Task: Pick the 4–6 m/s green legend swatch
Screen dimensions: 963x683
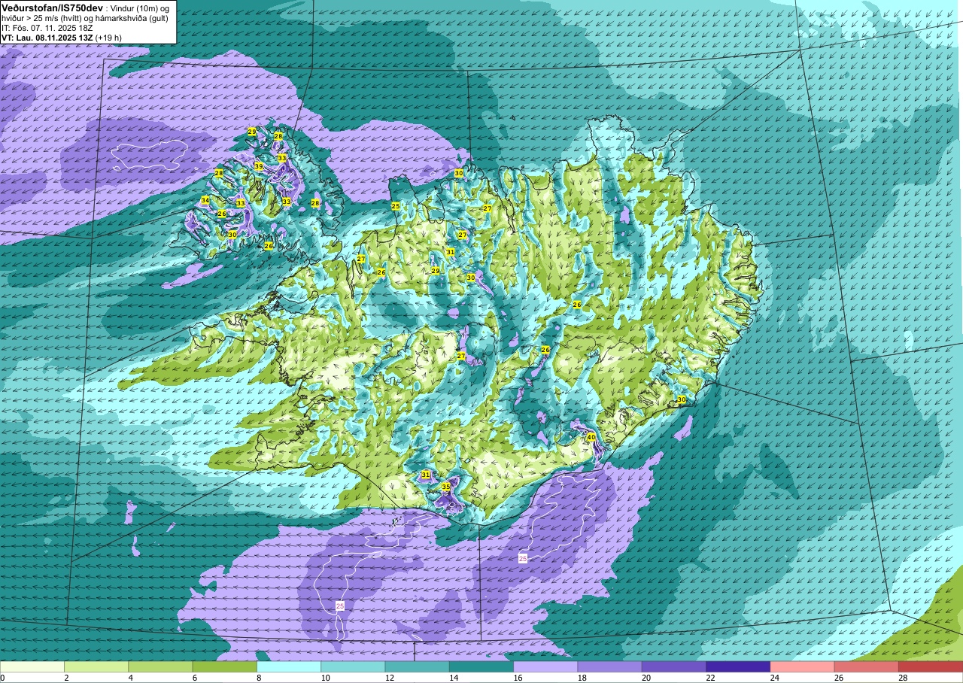Action: [x=160, y=666]
